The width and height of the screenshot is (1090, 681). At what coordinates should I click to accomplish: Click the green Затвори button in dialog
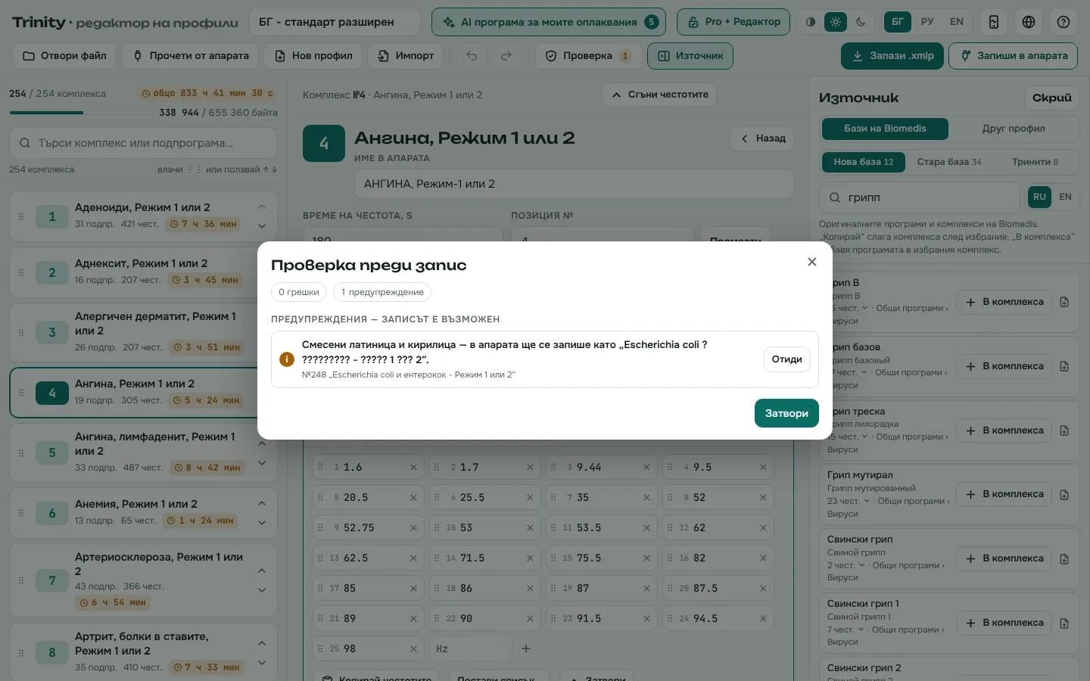click(786, 413)
